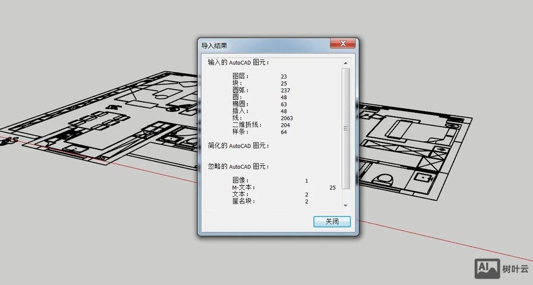
Task: Click the 文本 row label
Action: [x=241, y=194]
